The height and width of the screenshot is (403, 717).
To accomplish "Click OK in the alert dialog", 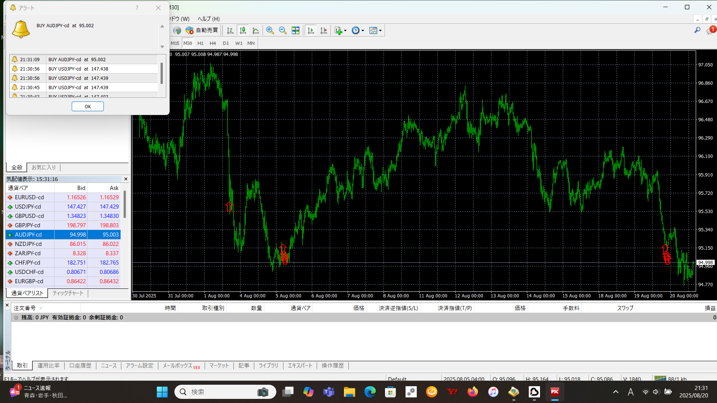I will 88,107.
